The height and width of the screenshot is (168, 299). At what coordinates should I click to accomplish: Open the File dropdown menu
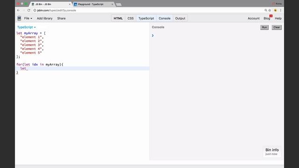[x=28, y=18]
